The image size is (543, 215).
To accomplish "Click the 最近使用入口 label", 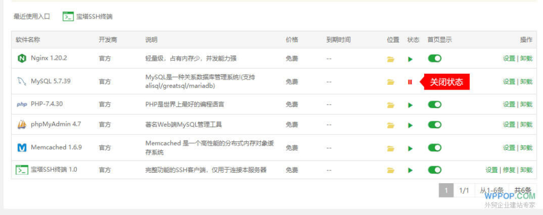I will click(32, 16).
